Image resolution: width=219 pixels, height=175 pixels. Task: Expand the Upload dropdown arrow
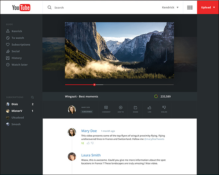[214, 7]
